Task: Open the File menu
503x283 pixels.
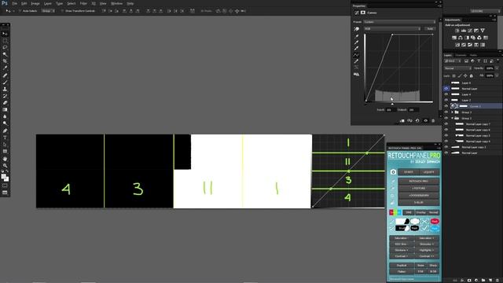Action: tap(14, 3)
